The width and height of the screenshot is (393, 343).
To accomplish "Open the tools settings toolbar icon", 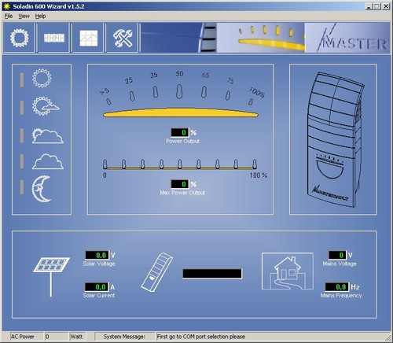I will [x=123, y=38].
